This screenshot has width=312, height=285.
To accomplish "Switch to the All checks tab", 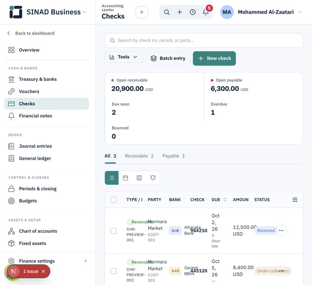I will click(110, 156).
